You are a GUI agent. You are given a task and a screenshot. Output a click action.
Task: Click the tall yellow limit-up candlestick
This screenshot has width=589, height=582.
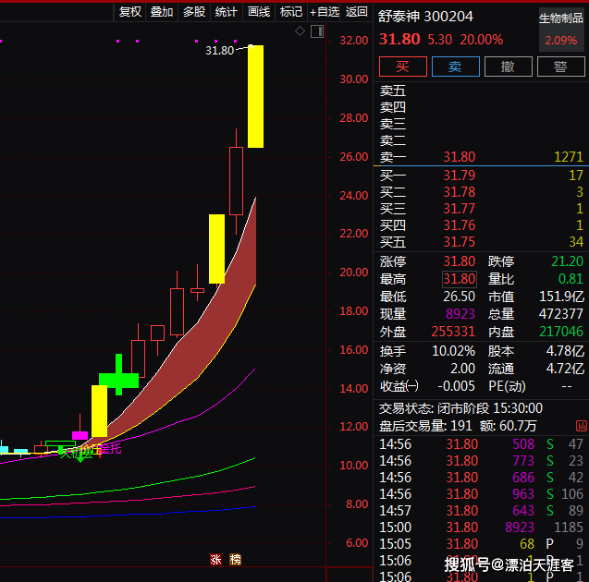(255, 96)
